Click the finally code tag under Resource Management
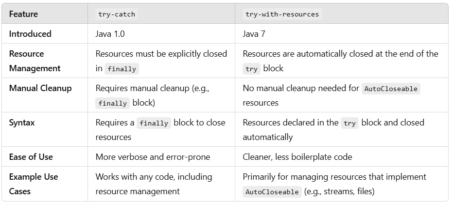Screen dimensions: 453x202 pos(122,69)
